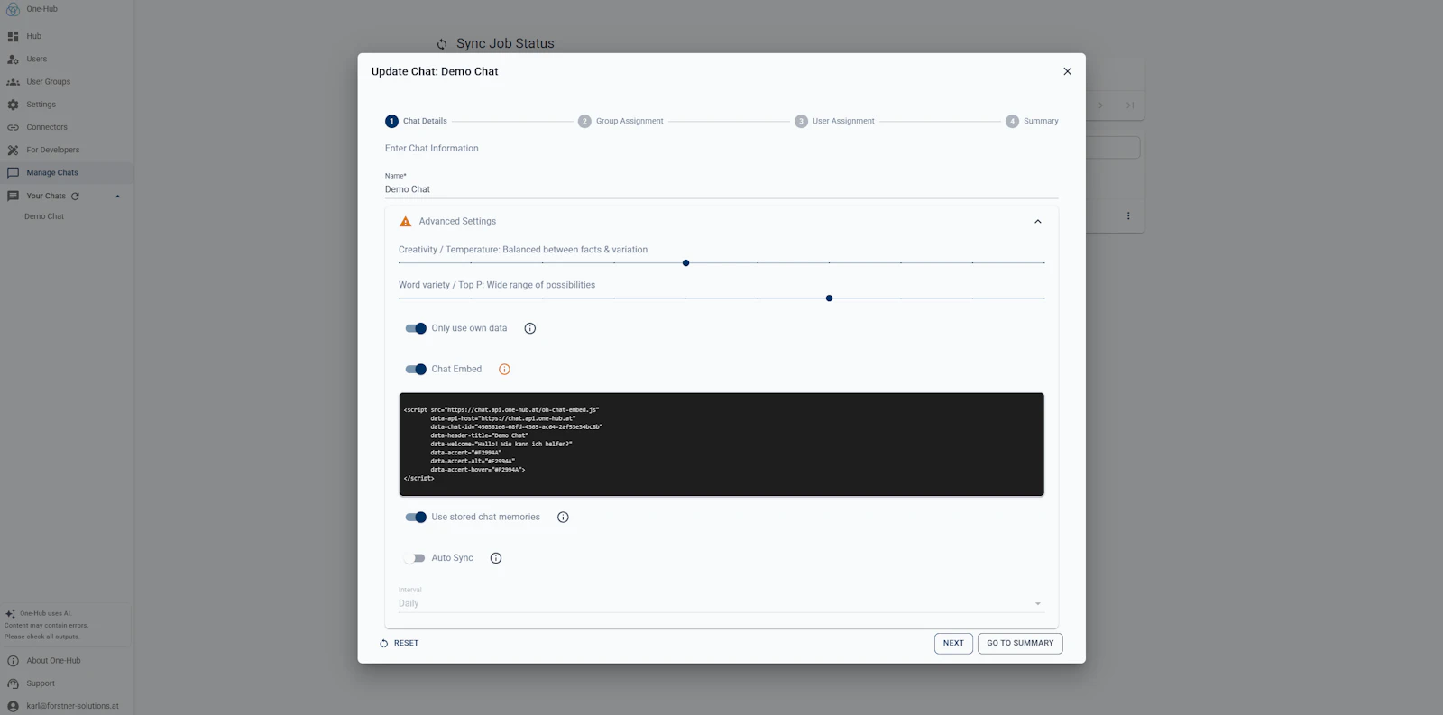
Task: Collapse the Advanced Settings panel
Action: (x=1037, y=221)
